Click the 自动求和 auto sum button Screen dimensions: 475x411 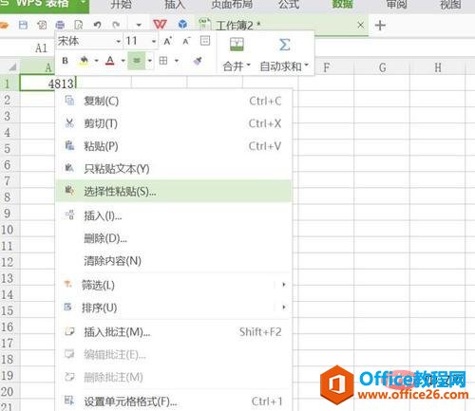coord(284,54)
